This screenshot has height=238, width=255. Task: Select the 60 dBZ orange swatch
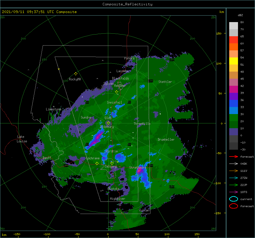point(233,47)
